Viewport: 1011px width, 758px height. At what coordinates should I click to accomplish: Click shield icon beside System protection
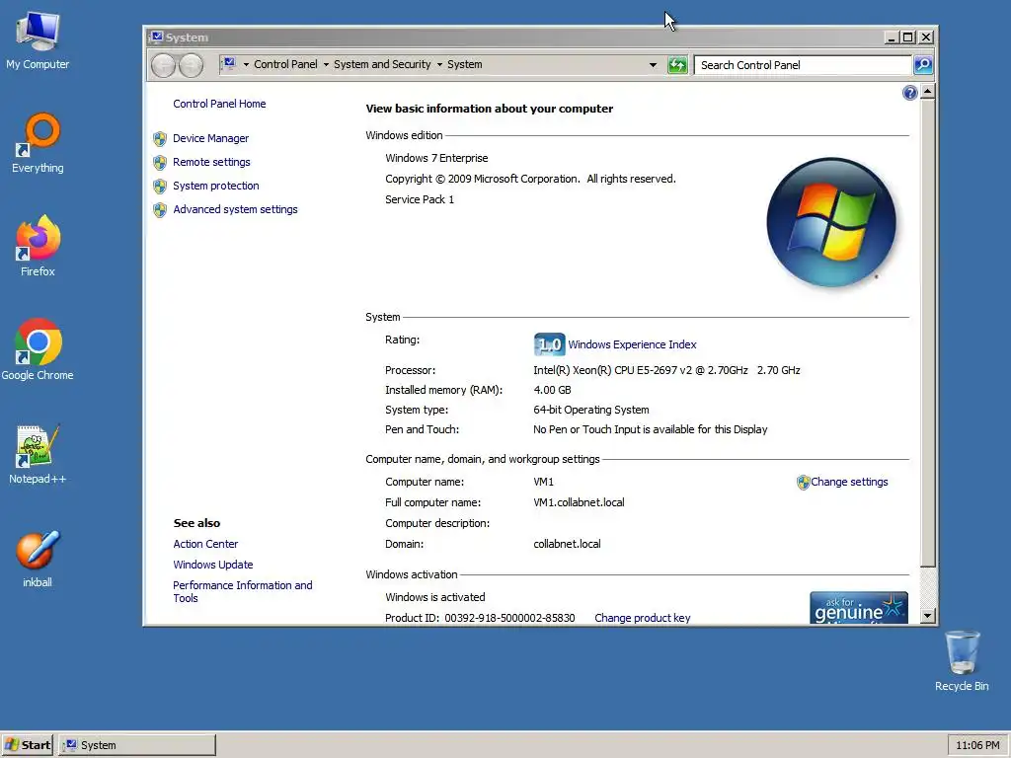[160, 187]
